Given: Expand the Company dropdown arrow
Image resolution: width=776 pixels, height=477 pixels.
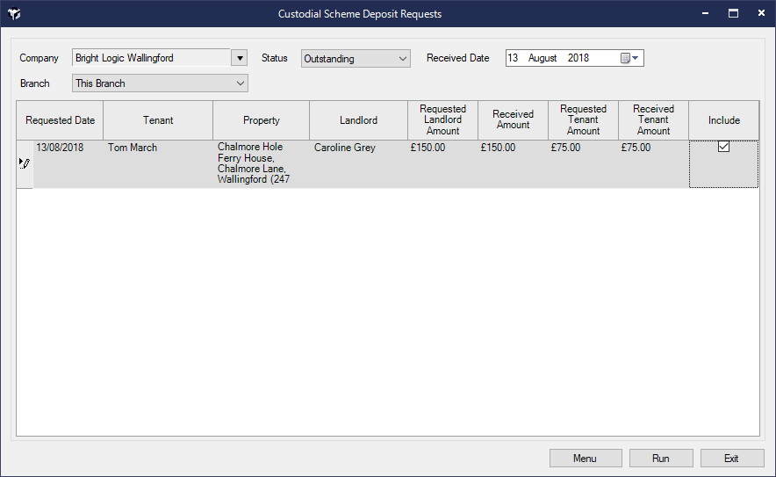Looking at the screenshot, I should tap(239, 58).
